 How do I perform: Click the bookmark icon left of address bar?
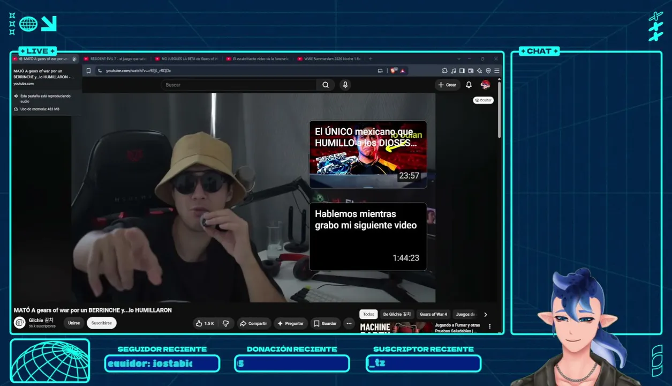coord(88,71)
